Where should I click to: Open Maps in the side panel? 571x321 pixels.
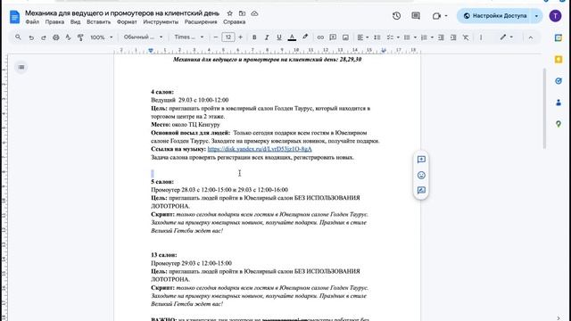point(559,124)
